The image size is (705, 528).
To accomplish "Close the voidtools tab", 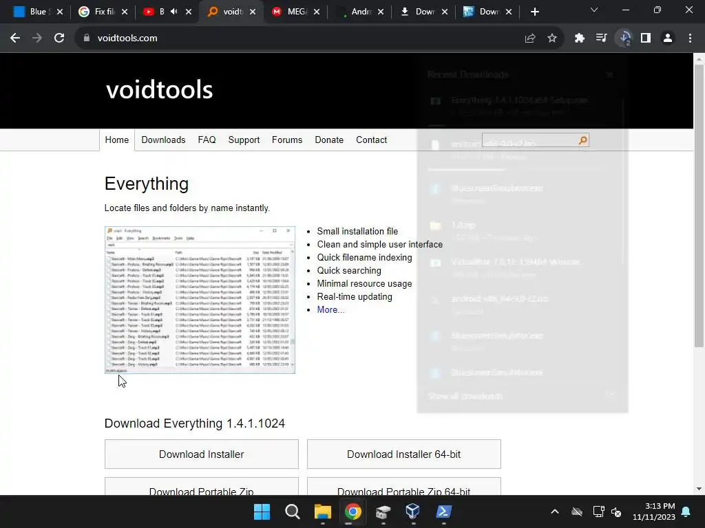I will coord(253,12).
